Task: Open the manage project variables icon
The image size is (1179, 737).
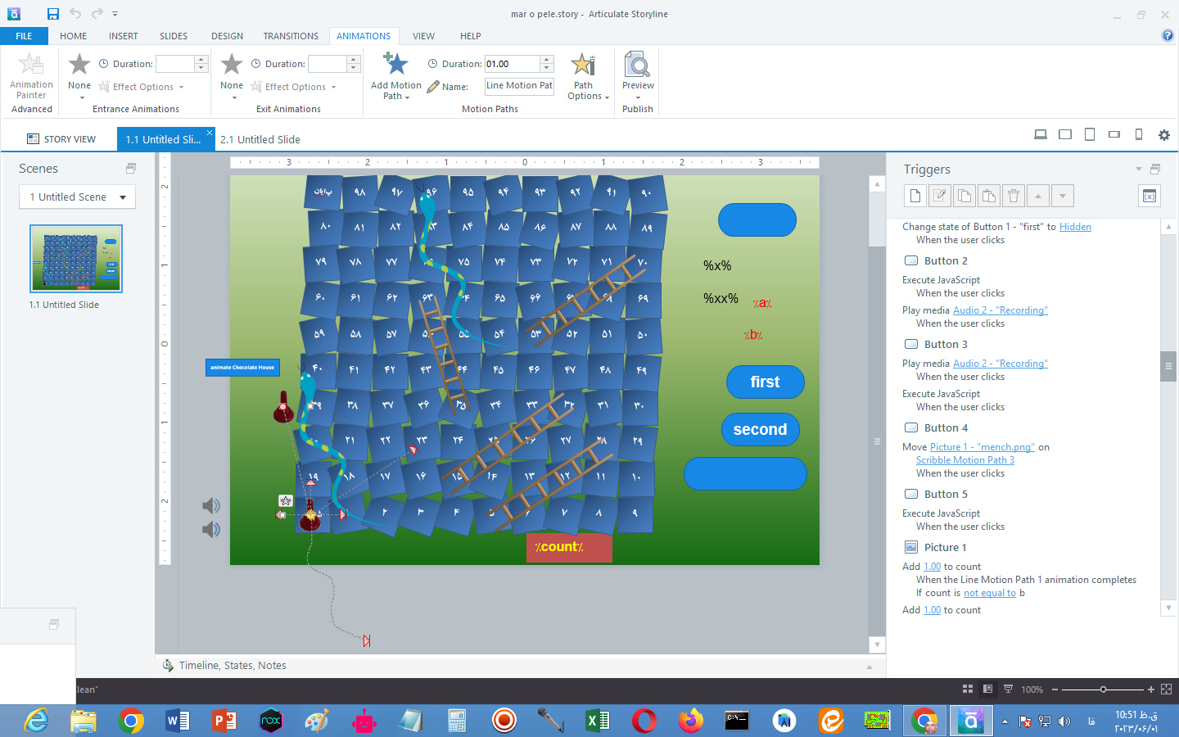Action: pos(1150,196)
